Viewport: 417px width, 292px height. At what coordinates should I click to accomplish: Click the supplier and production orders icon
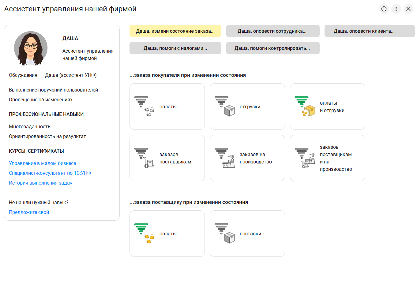point(305,158)
